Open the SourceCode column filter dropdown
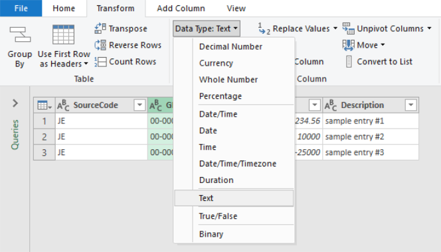441x252 pixels. (139, 105)
